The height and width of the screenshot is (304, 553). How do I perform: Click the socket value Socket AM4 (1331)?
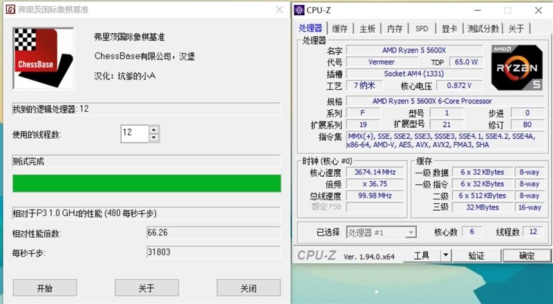[x=414, y=74]
